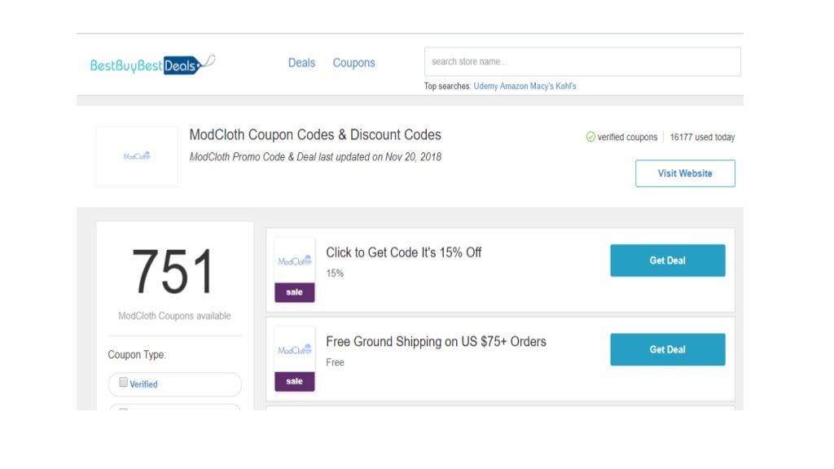Screen dimensions: 834x469
Task: Click ModCloth logo on Free Shipping deal
Action: tap(295, 349)
